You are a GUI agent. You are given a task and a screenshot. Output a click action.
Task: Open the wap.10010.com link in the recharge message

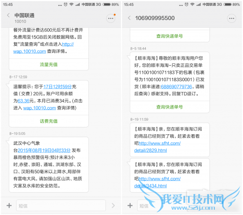coord(39,108)
